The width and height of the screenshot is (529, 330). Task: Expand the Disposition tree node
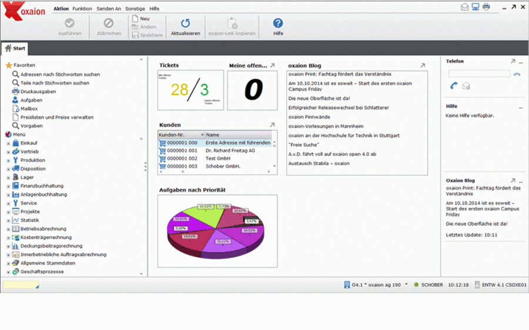8,169
